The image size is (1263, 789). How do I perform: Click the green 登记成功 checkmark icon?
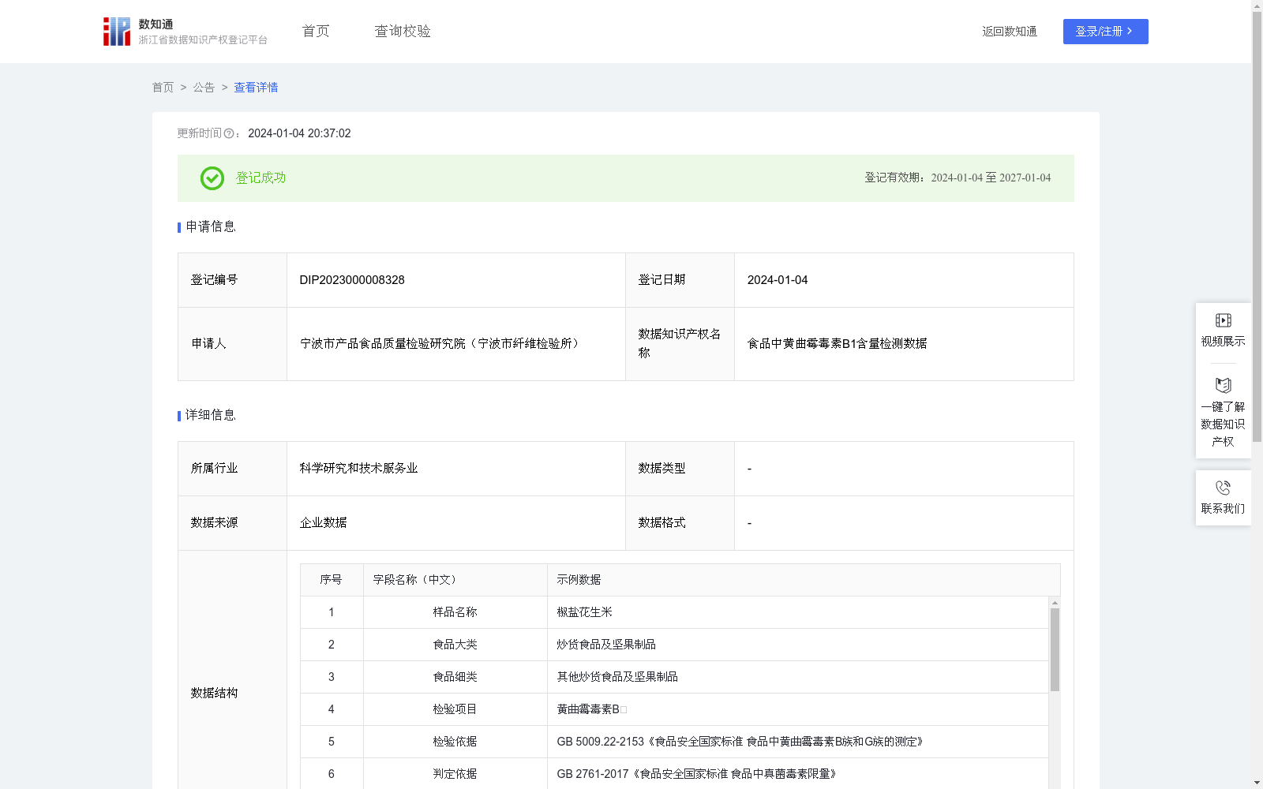tap(212, 178)
